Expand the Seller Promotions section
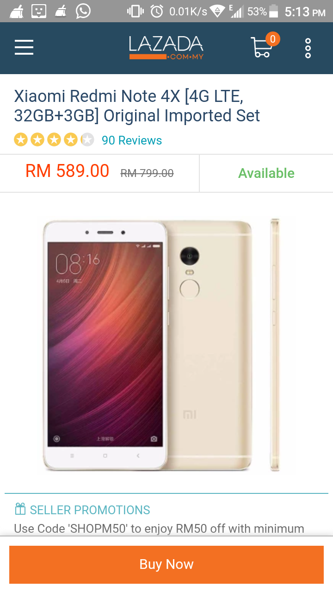The image size is (333, 593). (90, 510)
